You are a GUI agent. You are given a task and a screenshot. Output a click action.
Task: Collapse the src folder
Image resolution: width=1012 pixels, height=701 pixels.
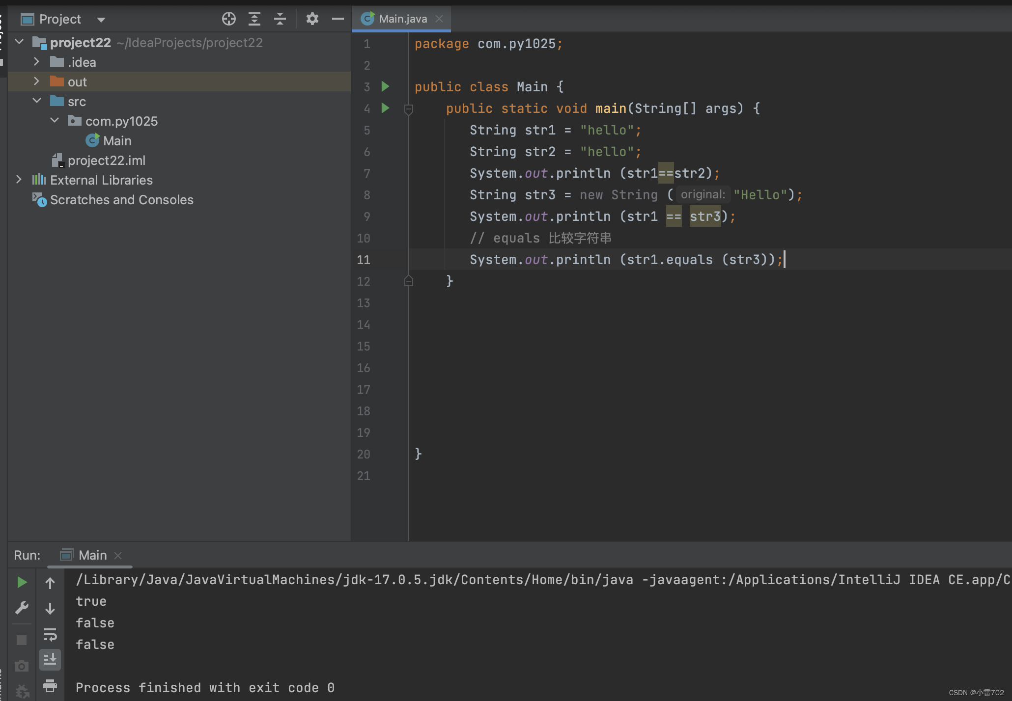coord(36,101)
